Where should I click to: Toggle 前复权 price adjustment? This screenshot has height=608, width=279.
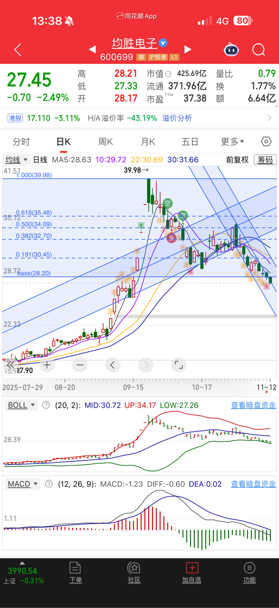(x=237, y=160)
